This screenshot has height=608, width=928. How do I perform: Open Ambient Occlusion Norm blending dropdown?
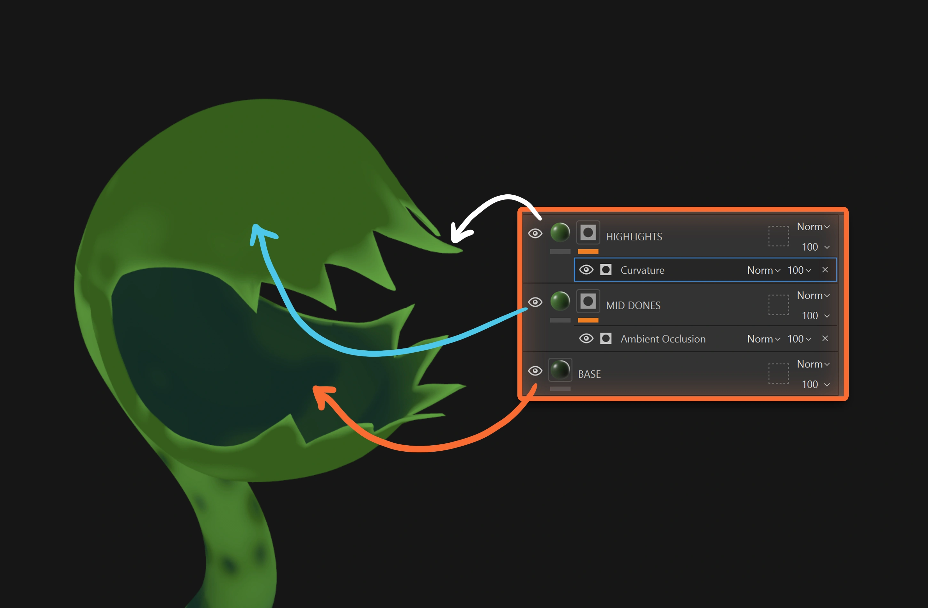pos(763,339)
